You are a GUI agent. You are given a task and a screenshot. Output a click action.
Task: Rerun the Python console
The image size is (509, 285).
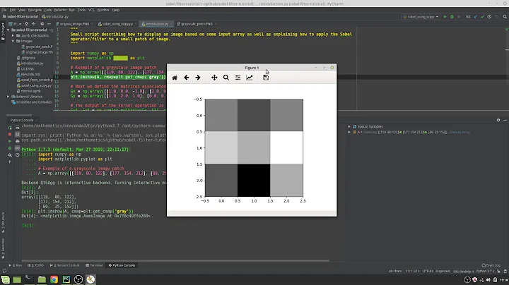[x=10, y=128]
